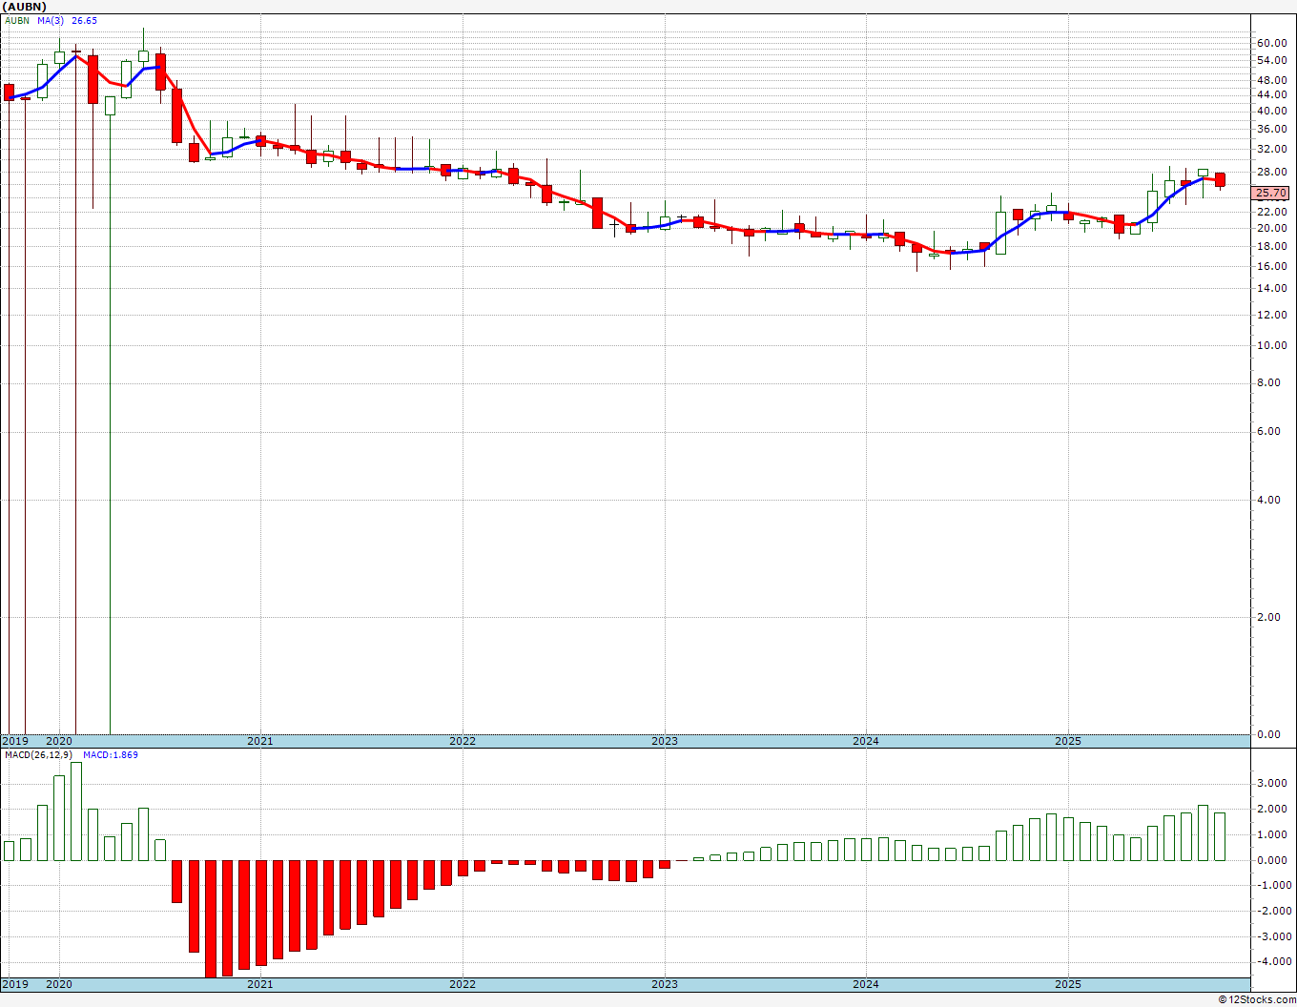Image resolution: width=1297 pixels, height=1007 pixels.
Task: Click 2023 on the bottom MACD time axis
Action: tap(665, 984)
